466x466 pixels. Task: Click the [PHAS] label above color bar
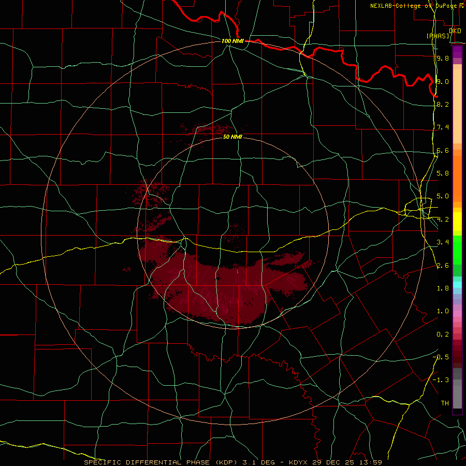[438, 36]
